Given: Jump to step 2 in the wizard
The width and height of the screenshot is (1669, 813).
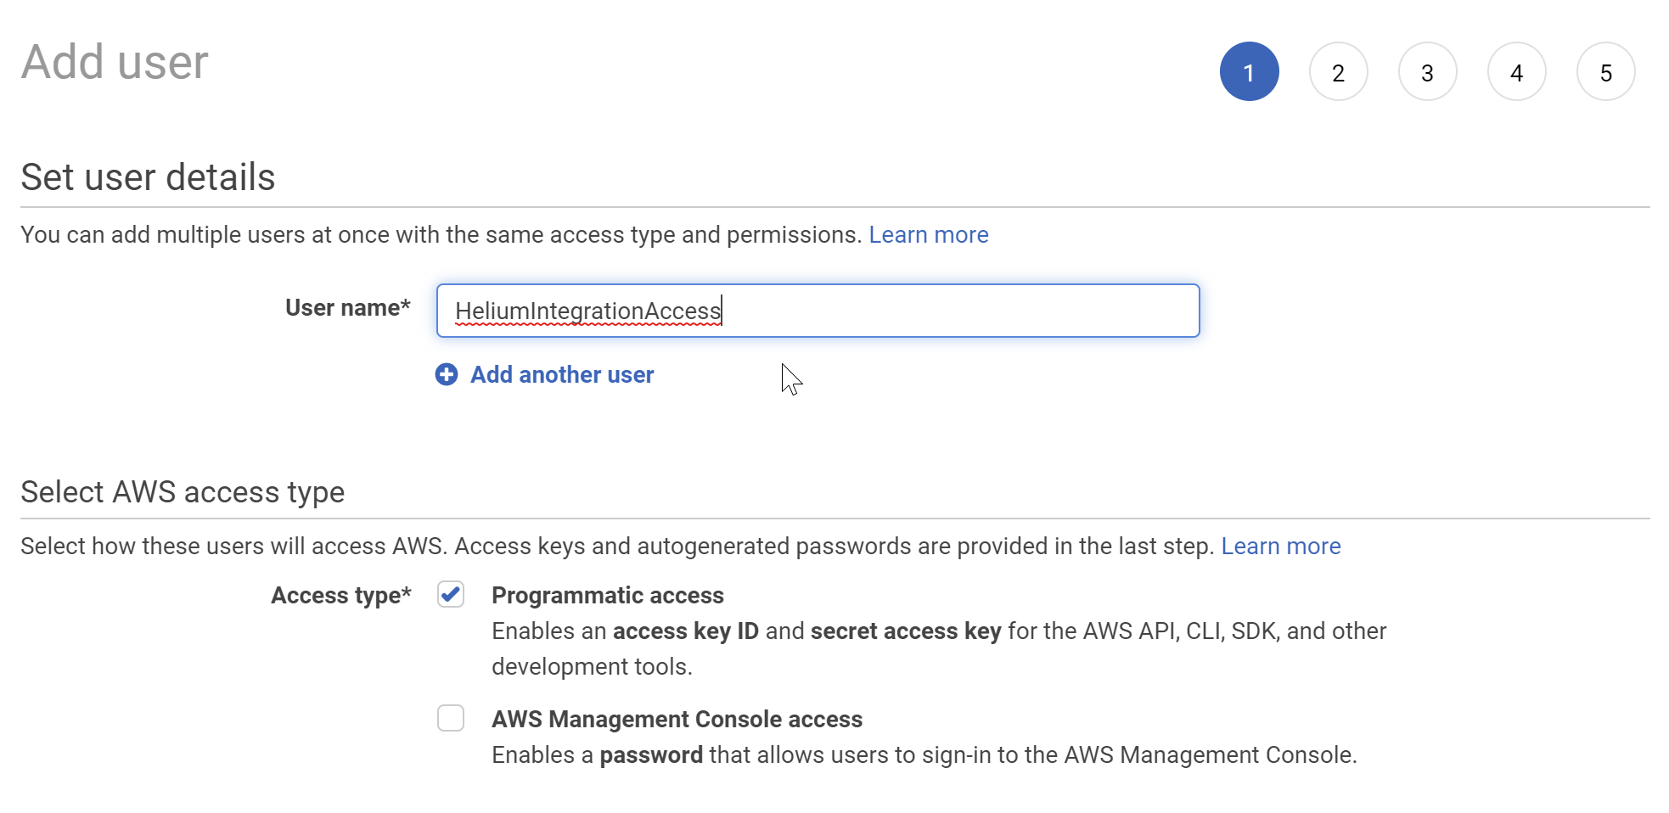Looking at the screenshot, I should 1338,72.
